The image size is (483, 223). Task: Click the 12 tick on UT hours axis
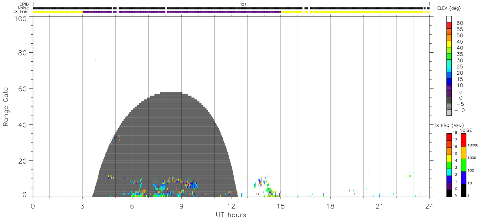[231, 206]
